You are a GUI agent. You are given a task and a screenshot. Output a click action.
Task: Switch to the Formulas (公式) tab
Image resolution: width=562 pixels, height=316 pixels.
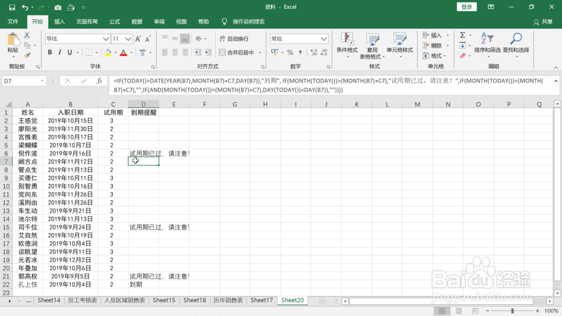click(115, 21)
